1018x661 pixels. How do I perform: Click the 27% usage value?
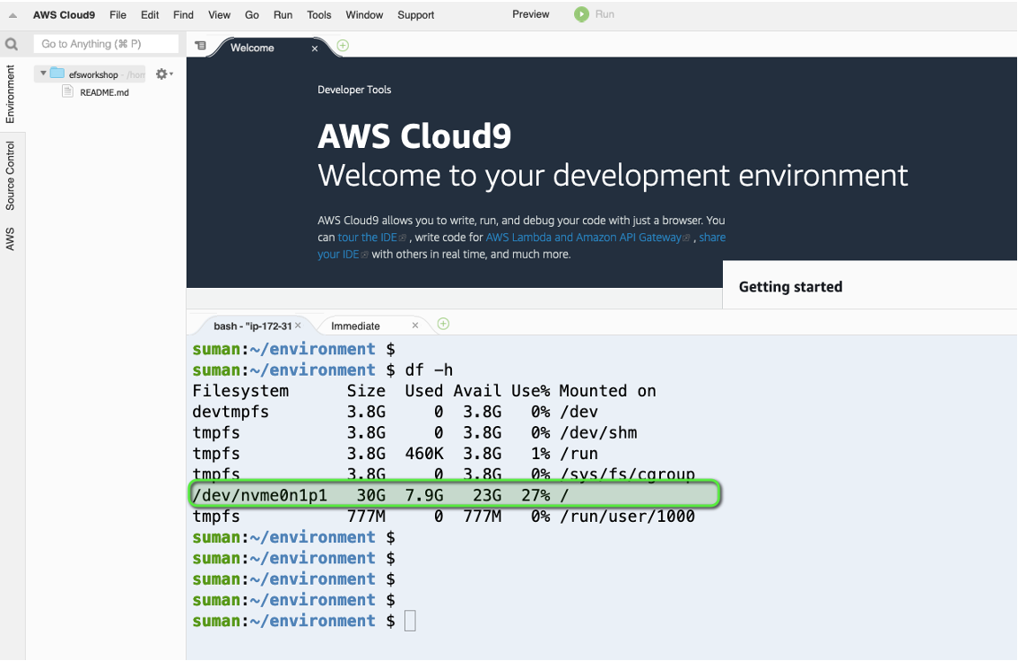pyautogui.click(x=535, y=495)
